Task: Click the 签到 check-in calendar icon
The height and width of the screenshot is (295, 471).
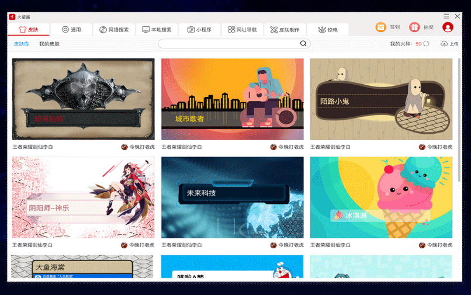Action: pyautogui.click(x=380, y=27)
